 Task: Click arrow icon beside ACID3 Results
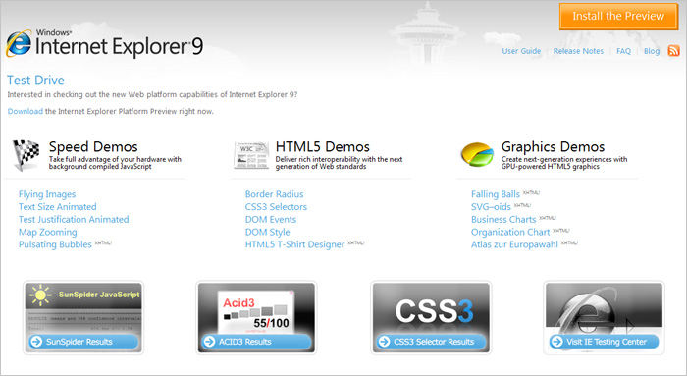pyautogui.click(x=209, y=342)
